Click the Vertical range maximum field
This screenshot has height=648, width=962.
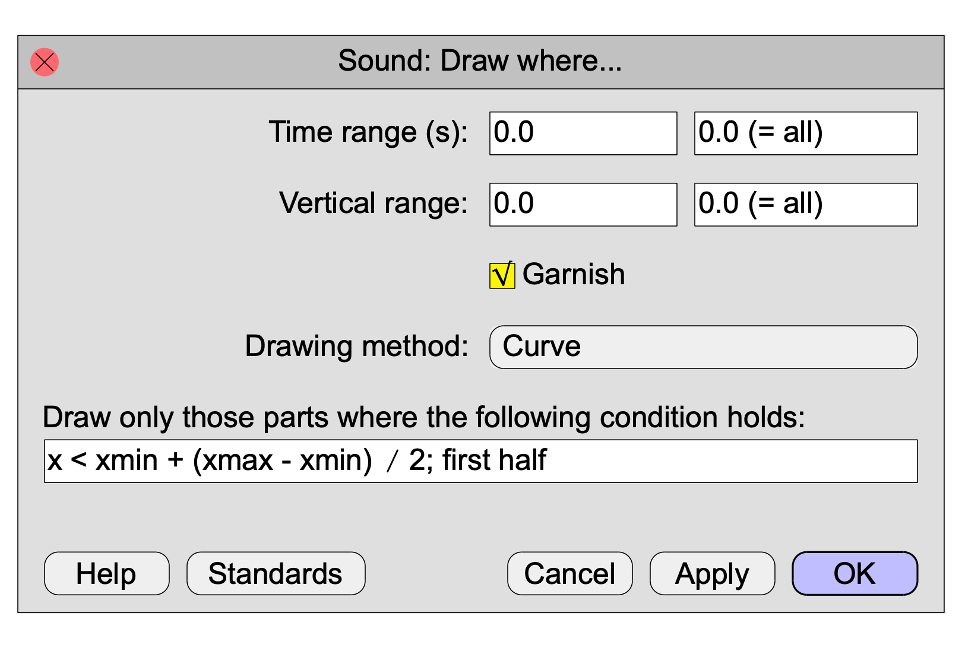click(805, 205)
